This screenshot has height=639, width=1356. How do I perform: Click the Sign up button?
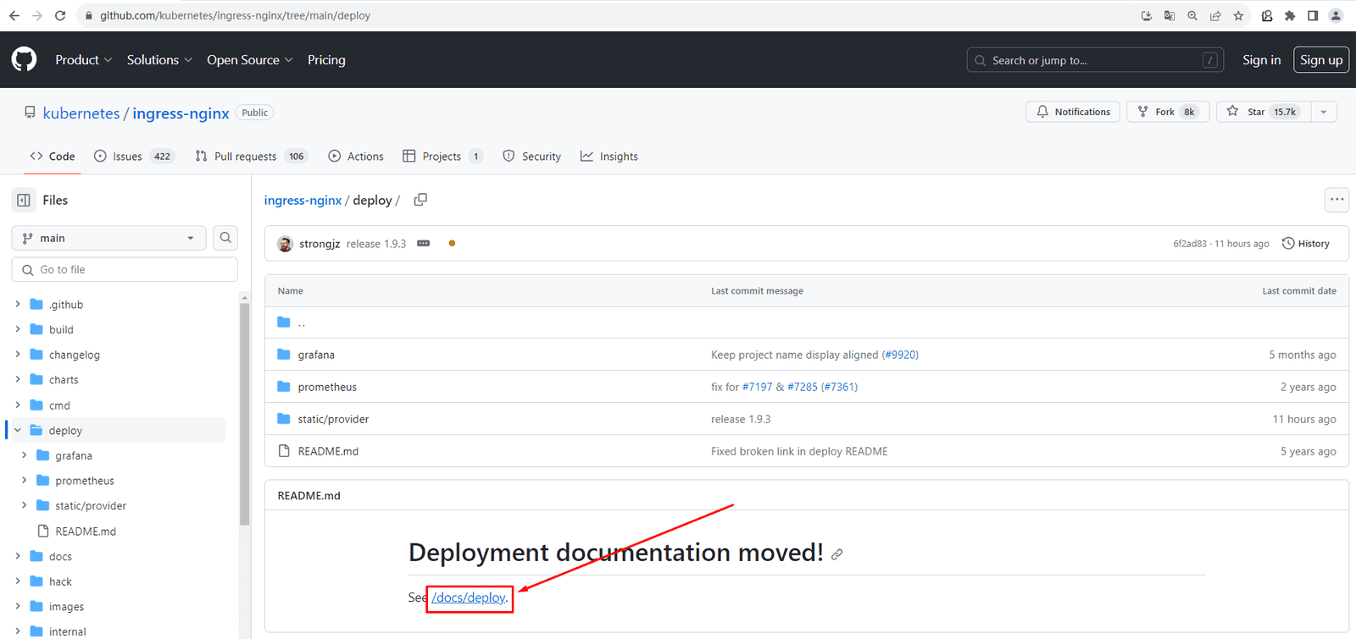tap(1321, 59)
